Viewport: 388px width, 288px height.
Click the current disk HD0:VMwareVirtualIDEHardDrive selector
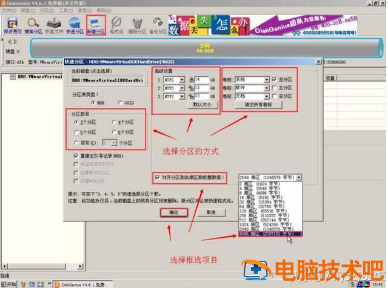click(107, 80)
